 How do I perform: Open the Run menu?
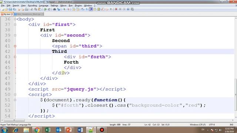pos(71,6)
